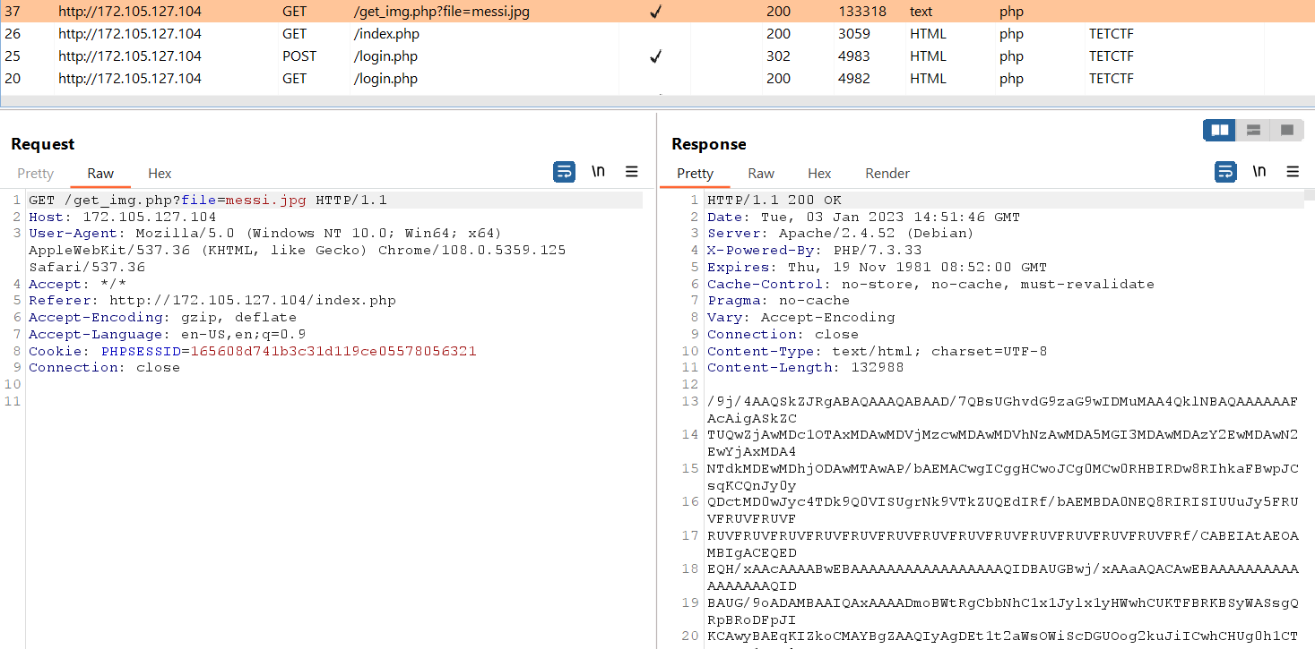Click status code 302 cell
1315x649 pixels.
(778, 56)
